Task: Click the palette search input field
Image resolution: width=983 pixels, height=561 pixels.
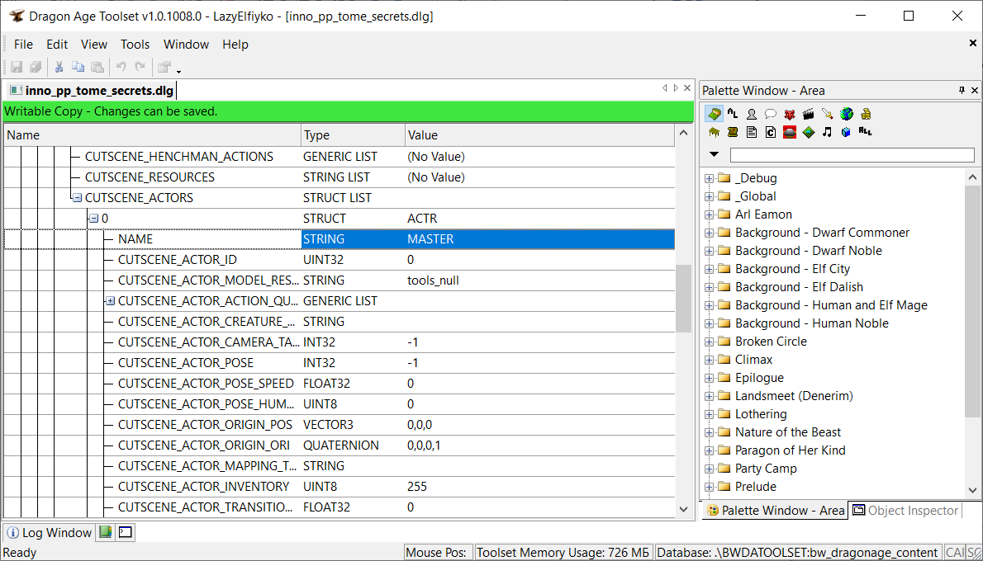Action: 852,155
